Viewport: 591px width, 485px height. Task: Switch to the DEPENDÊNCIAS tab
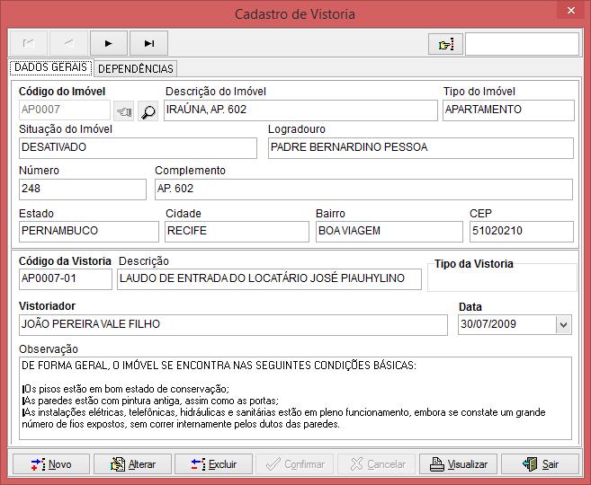click(x=136, y=68)
